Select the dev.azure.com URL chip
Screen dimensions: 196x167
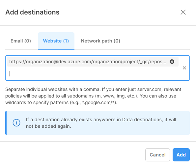pyautogui.click(x=88, y=62)
